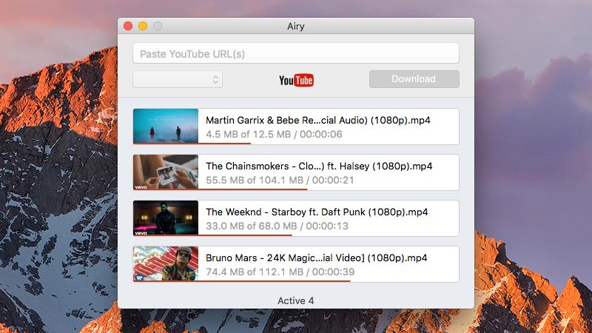The width and height of the screenshot is (592, 333).
Task: Click the Chainsmokers video thumbnail
Action: click(166, 172)
